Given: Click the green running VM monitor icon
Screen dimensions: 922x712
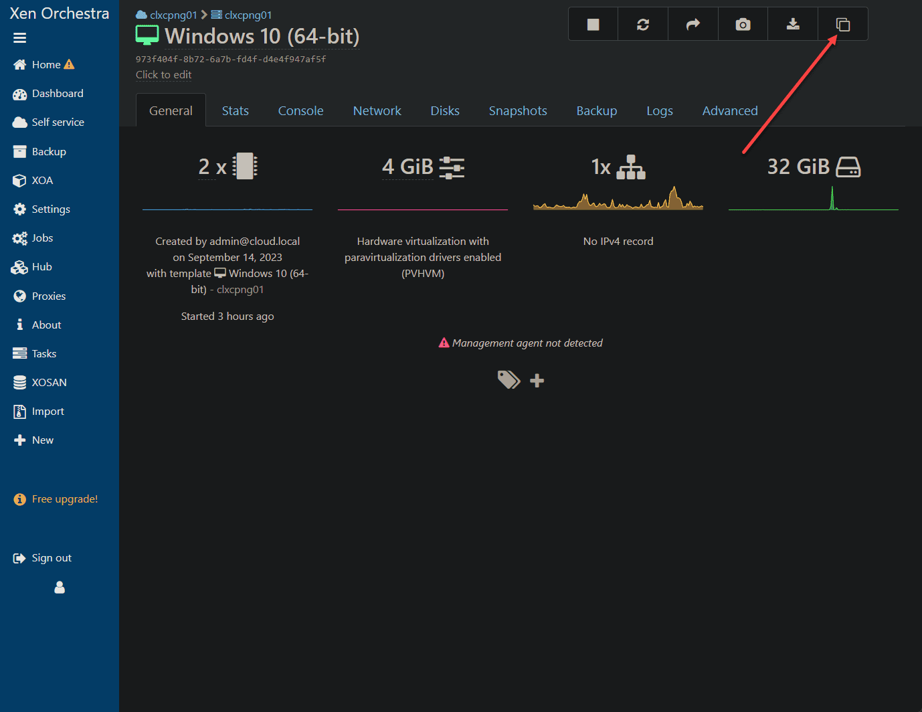Looking at the screenshot, I should (147, 35).
